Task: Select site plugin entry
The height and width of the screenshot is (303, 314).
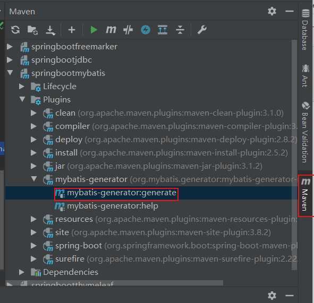Action: coord(163,232)
